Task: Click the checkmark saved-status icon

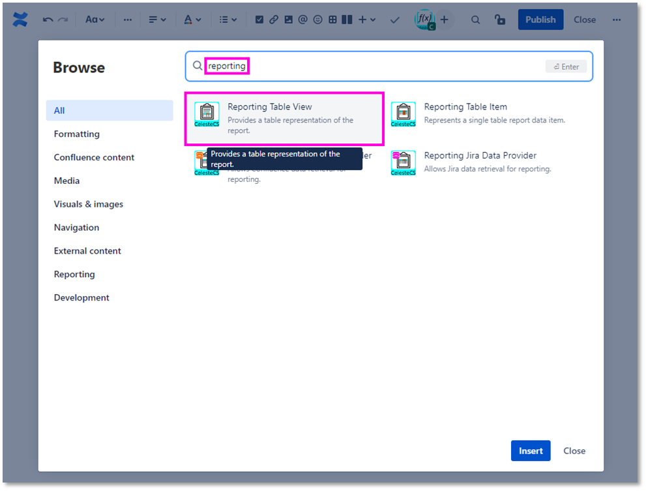Action: (394, 20)
